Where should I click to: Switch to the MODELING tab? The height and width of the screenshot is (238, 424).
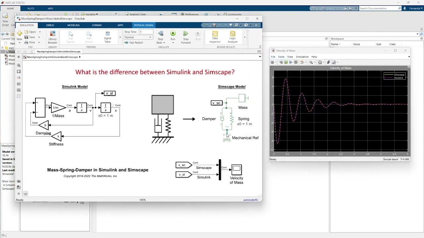74,25
